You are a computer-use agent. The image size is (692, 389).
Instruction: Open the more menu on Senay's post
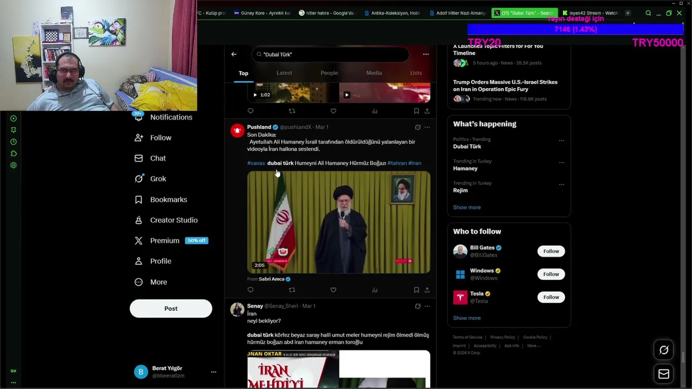pyautogui.click(x=427, y=306)
